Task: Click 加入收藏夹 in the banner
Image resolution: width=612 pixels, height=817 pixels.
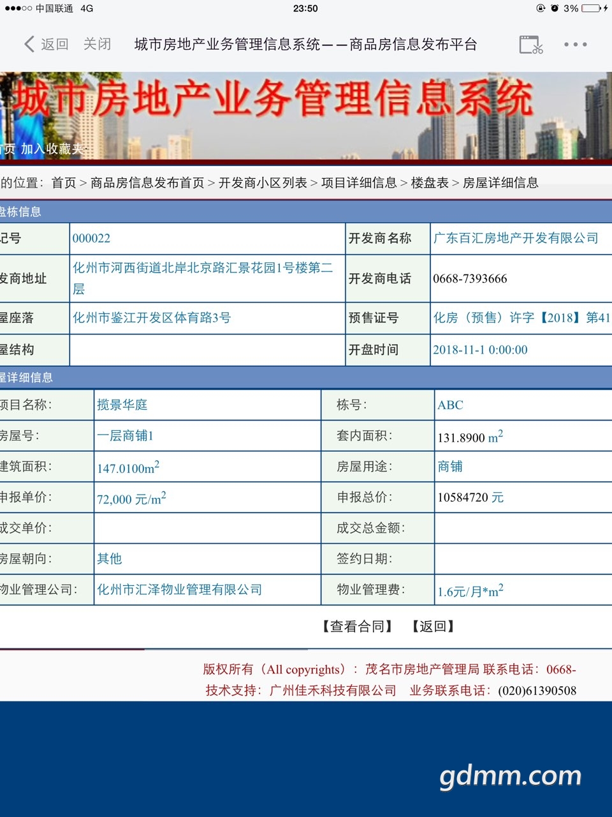Action: 52,149
